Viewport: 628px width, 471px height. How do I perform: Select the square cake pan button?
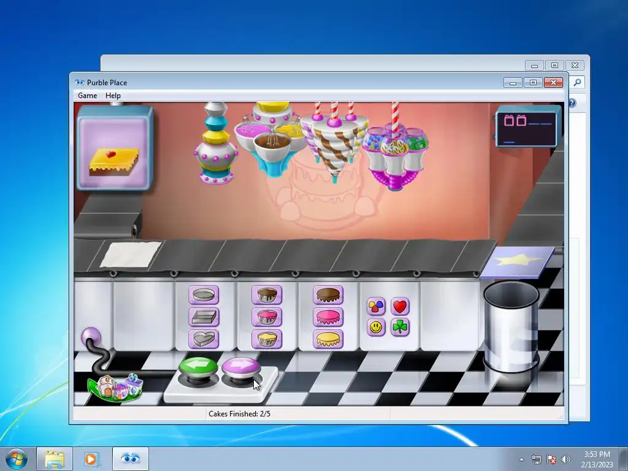pyautogui.click(x=204, y=317)
